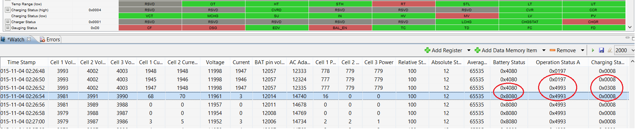
Task: Click the Errors tab icon
Action: click(42, 40)
